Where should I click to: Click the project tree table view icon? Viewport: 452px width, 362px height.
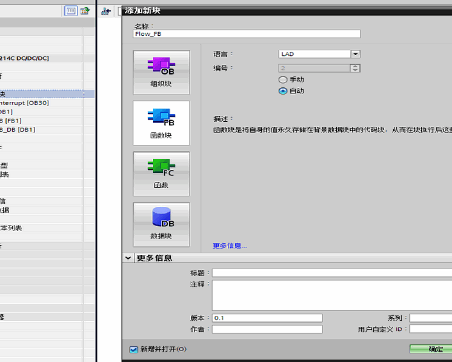[x=71, y=11]
